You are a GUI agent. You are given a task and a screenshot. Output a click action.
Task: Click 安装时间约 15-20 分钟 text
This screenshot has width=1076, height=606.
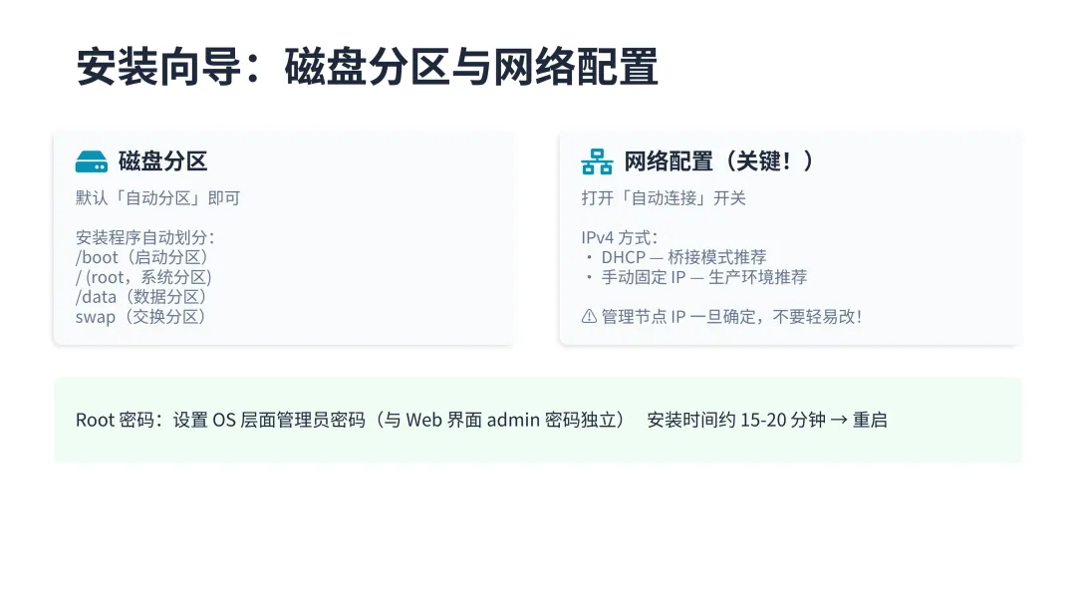[x=736, y=420]
